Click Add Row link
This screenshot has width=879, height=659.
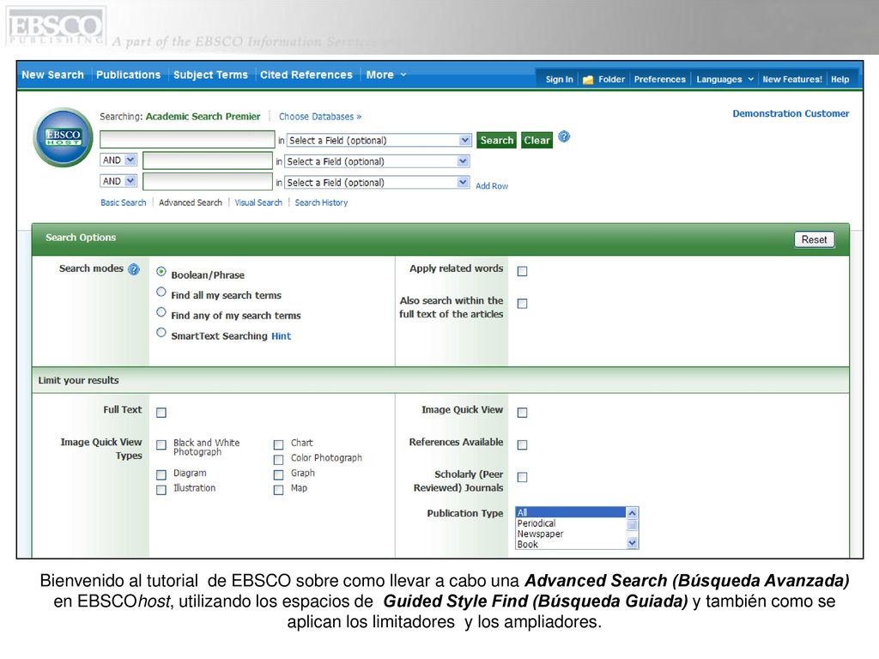(492, 186)
